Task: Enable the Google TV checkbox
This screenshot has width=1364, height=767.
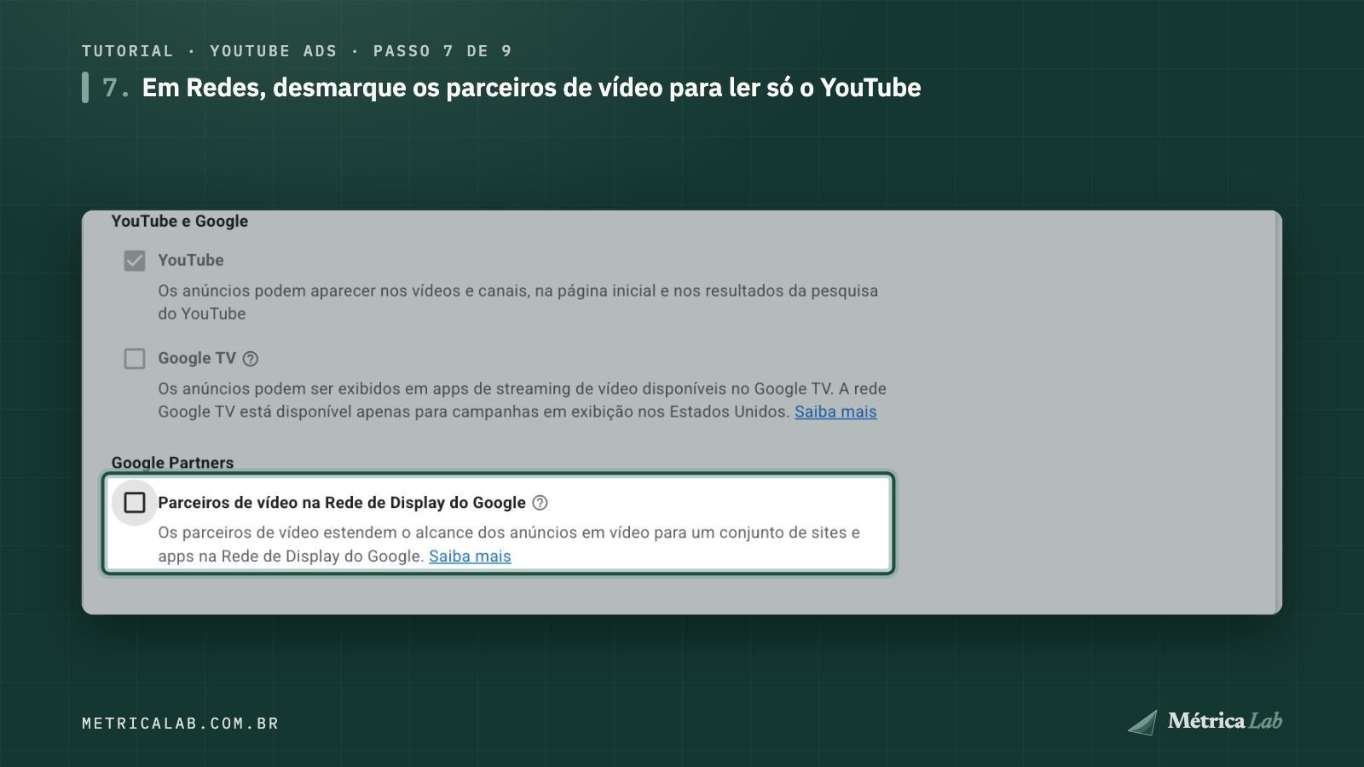Action: tap(135, 359)
